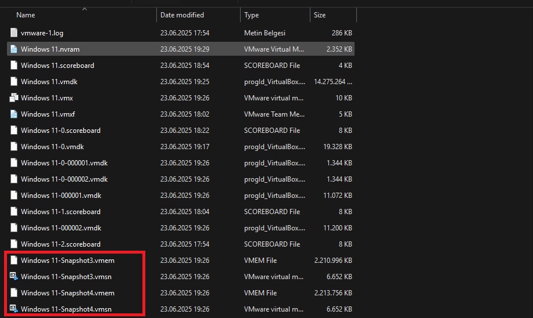Select the file named Windows 11.scoreboard

[58, 66]
